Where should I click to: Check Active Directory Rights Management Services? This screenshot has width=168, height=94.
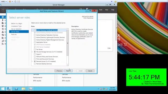point(35,40)
